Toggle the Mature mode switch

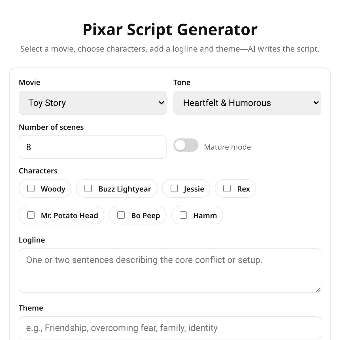click(186, 145)
